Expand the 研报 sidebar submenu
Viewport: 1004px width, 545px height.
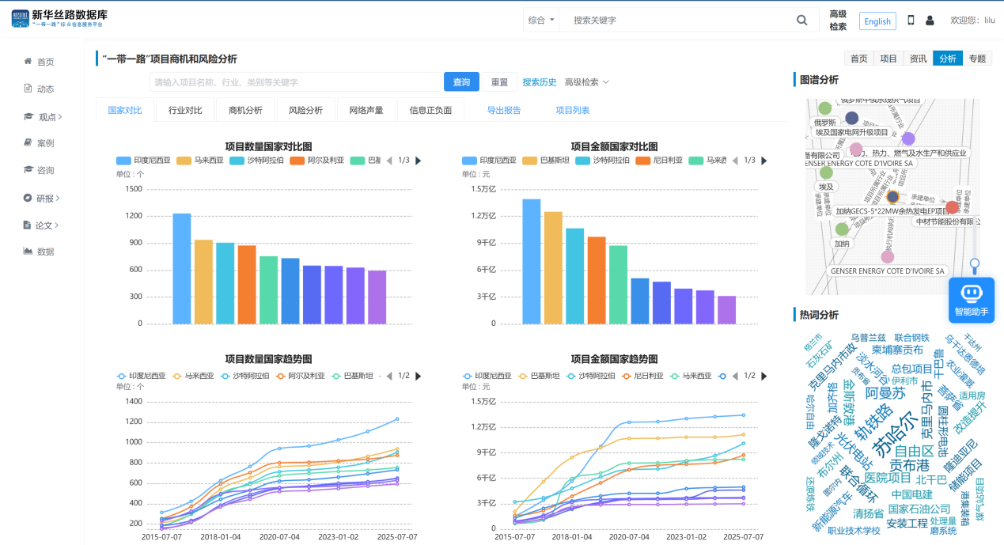tap(42, 198)
